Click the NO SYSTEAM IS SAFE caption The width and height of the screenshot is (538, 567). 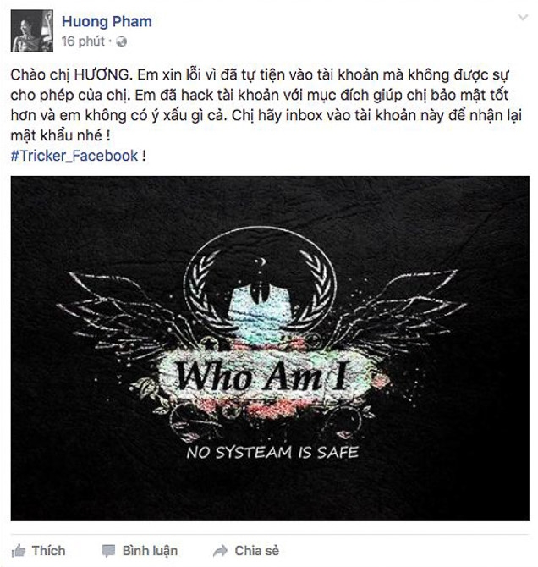click(272, 453)
